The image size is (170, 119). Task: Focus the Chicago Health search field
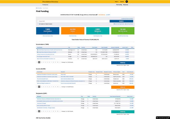click(x=74, y=21)
